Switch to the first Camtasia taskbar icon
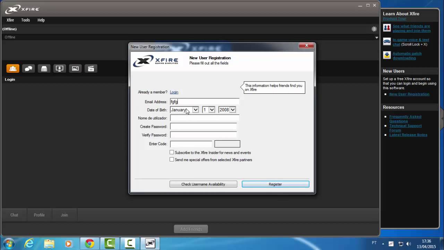The width and height of the screenshot is (444, 250). point(110,243)
